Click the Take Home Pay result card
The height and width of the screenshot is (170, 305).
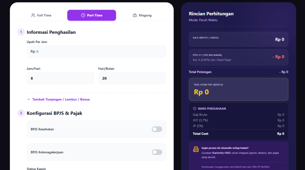tap(238, 89)
